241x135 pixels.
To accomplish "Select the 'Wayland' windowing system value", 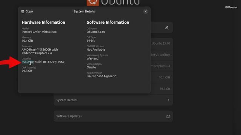I will point(93,58).
